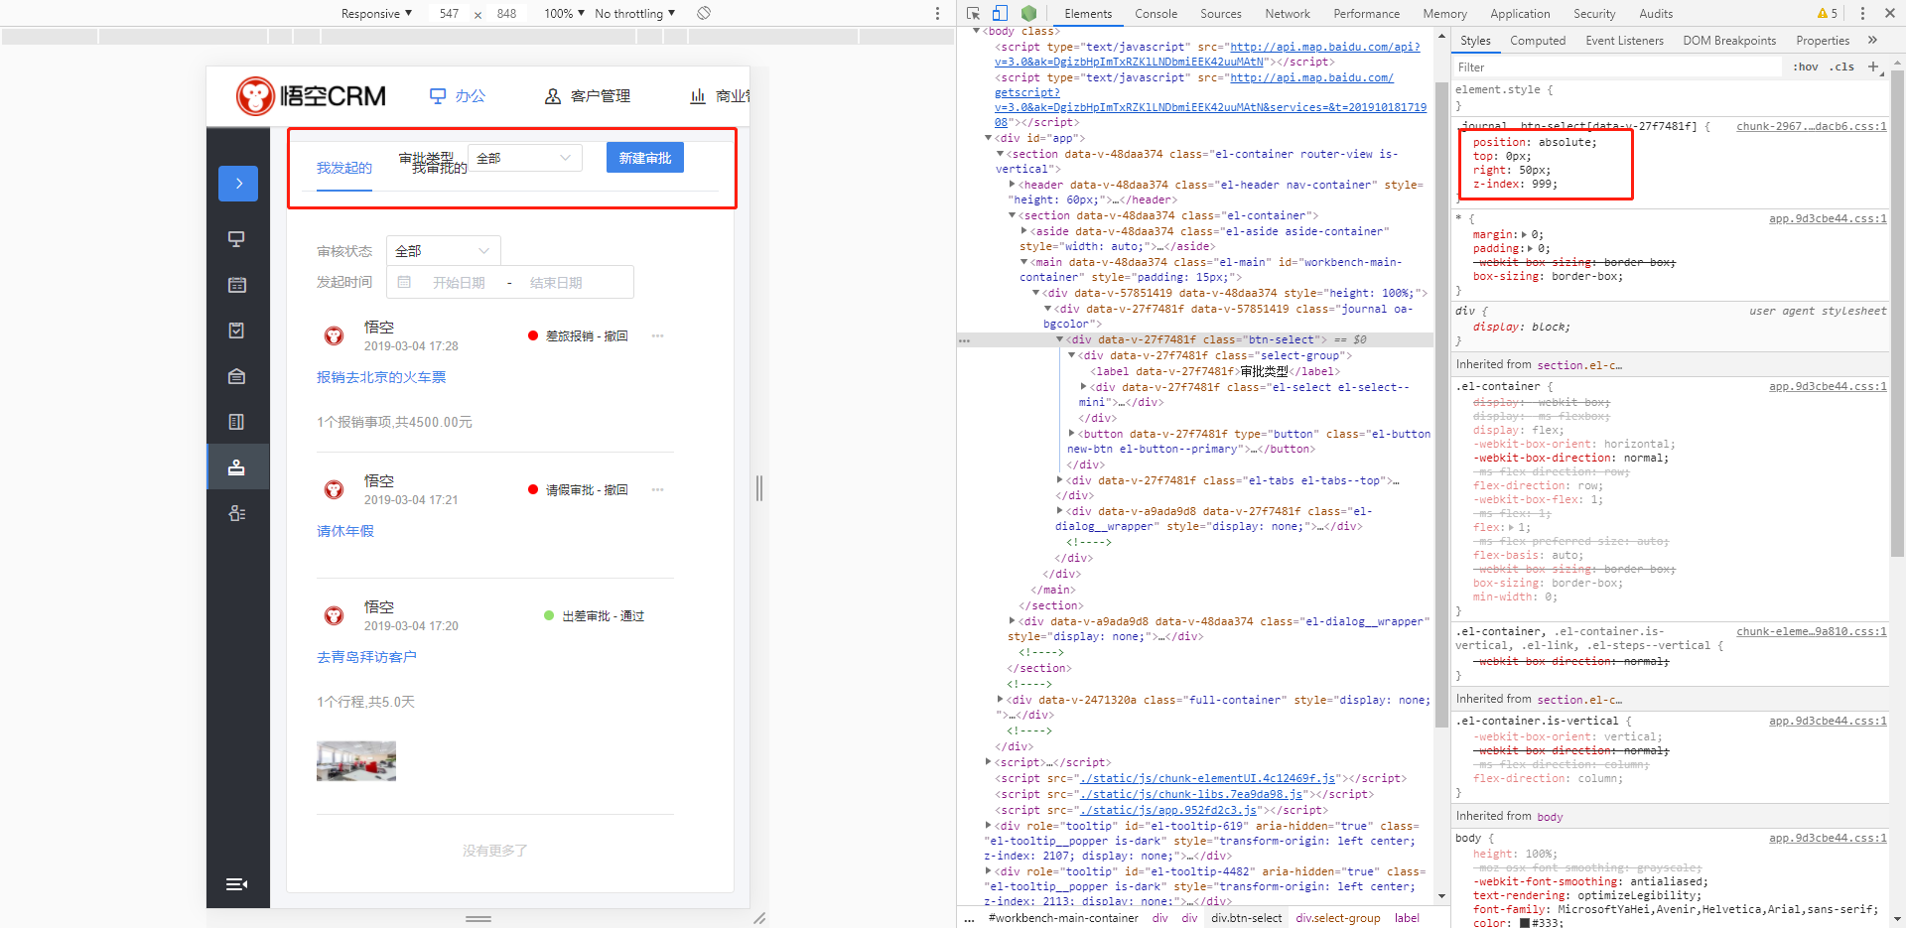Click the viewport width 547 field

click(x=450, y=14)
